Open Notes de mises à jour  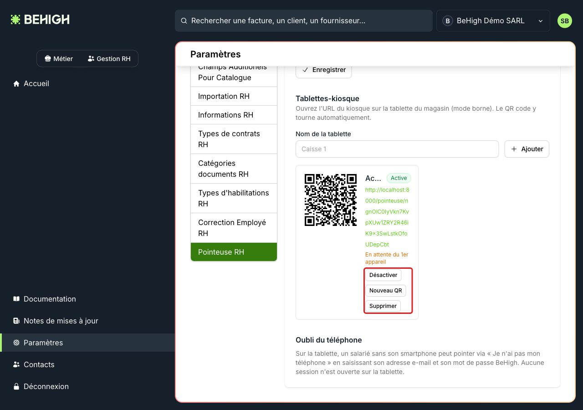coord(87,321)
